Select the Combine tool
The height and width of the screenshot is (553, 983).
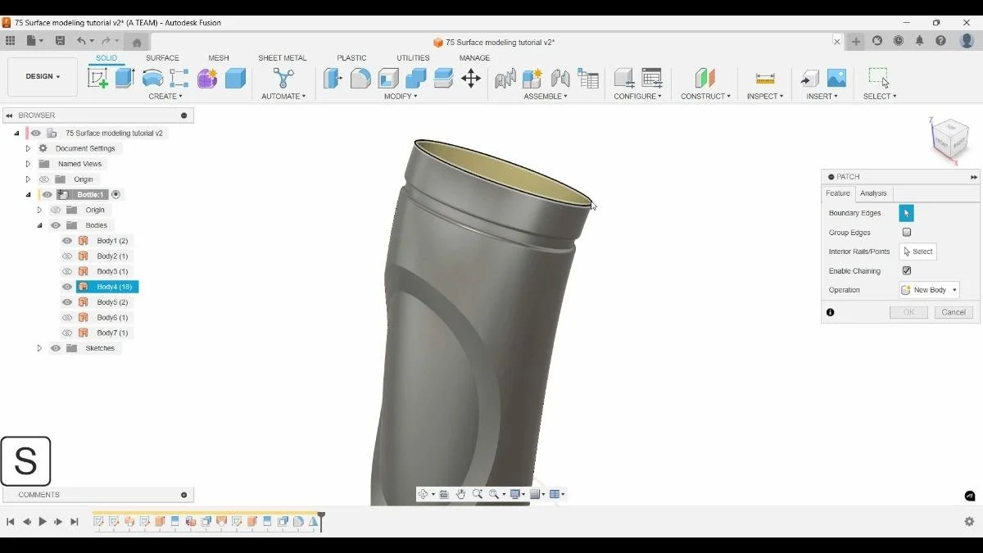tap(415, 78)
